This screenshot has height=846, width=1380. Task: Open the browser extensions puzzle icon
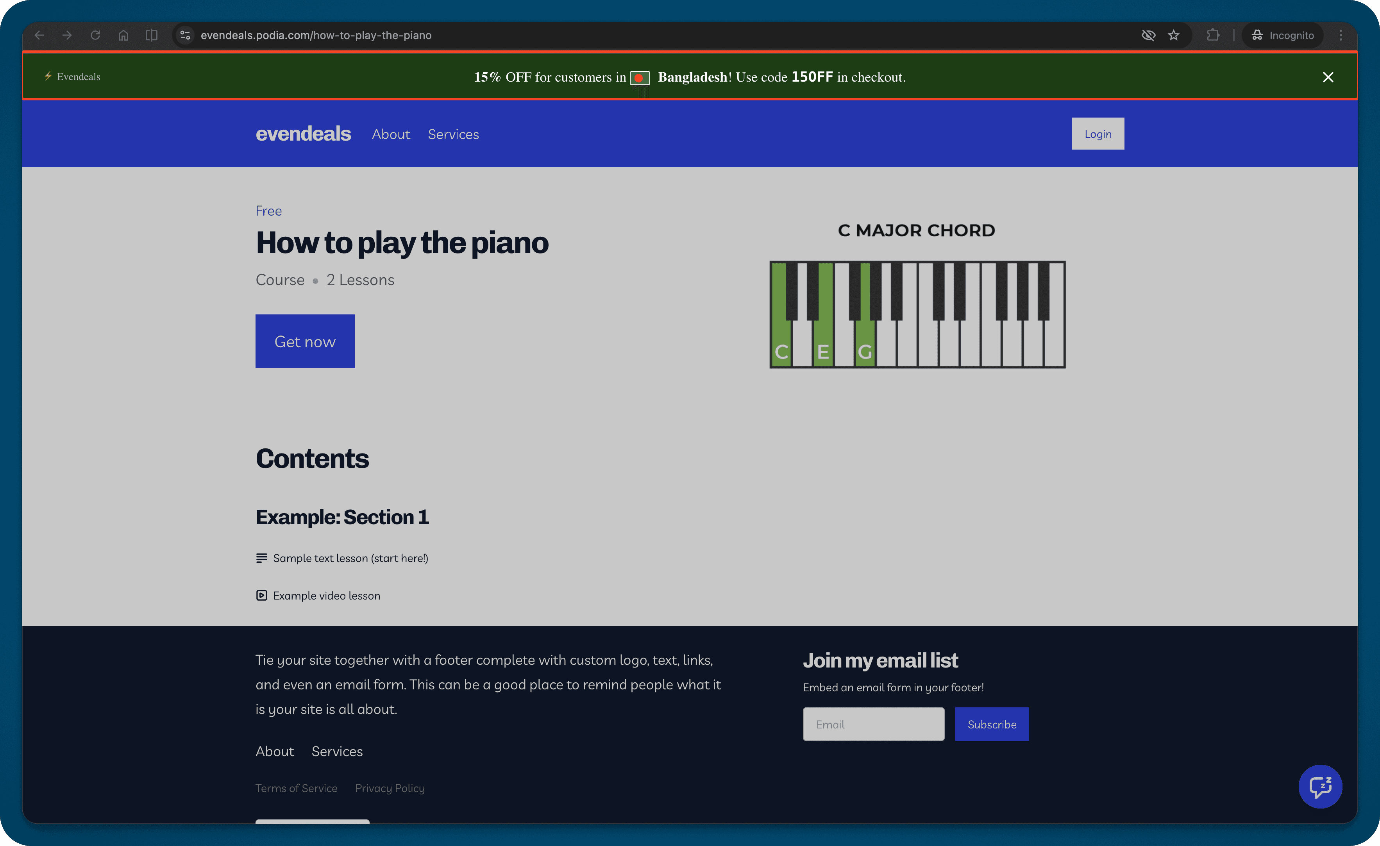(1214, 35)
